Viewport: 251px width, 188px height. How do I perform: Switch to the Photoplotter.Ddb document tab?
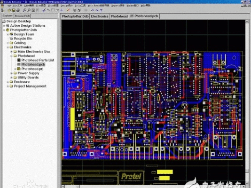[75, 16]
